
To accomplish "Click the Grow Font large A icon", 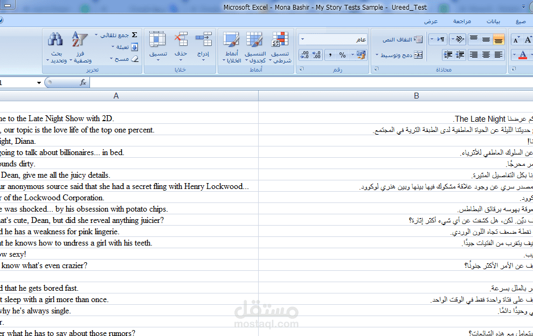I will (x=528, y=40).
